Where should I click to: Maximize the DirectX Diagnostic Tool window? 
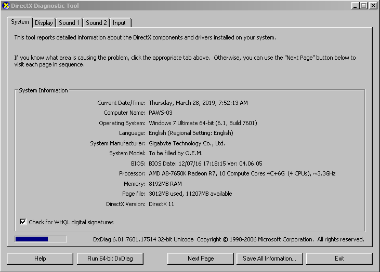point(364,6)
